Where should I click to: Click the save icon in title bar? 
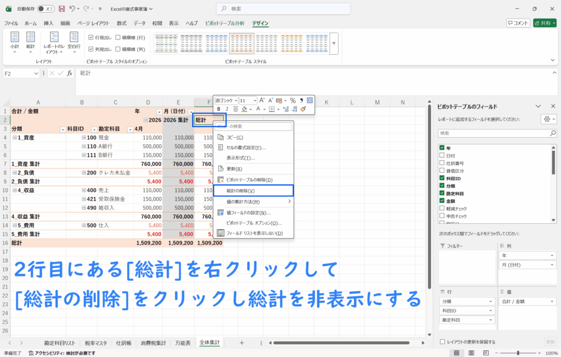61,9
